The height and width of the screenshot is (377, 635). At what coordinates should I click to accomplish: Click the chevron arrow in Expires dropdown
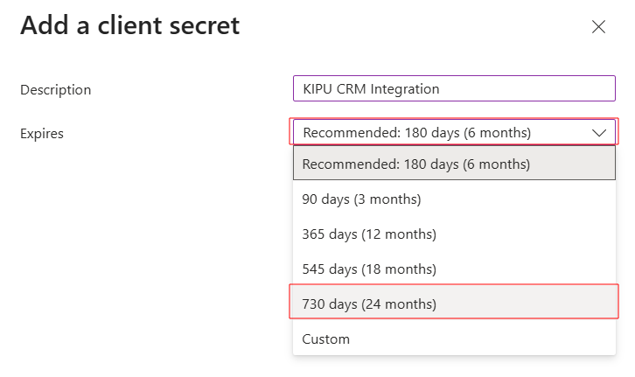coord(599,133)
